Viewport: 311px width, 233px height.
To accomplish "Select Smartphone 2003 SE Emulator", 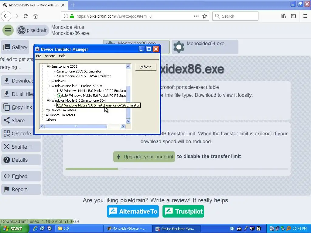I will pyautogui.click(x=79, y=71).
